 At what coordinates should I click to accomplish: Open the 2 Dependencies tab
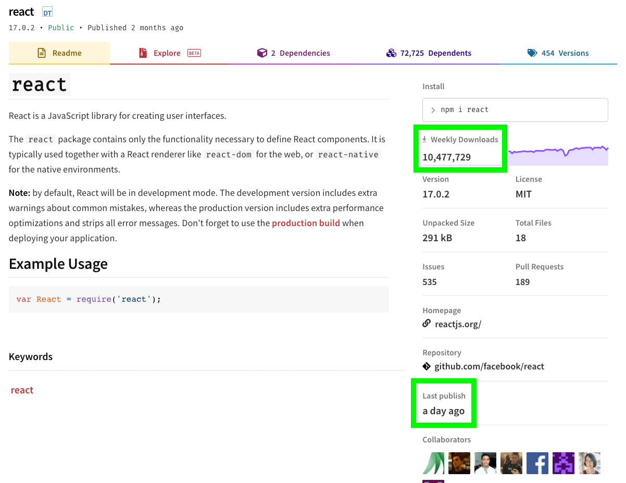point(294,53)
